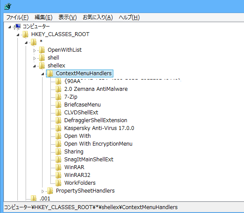Click the Registry Editor title bar icon
The image size is (244, 213).
pos(8,7)
